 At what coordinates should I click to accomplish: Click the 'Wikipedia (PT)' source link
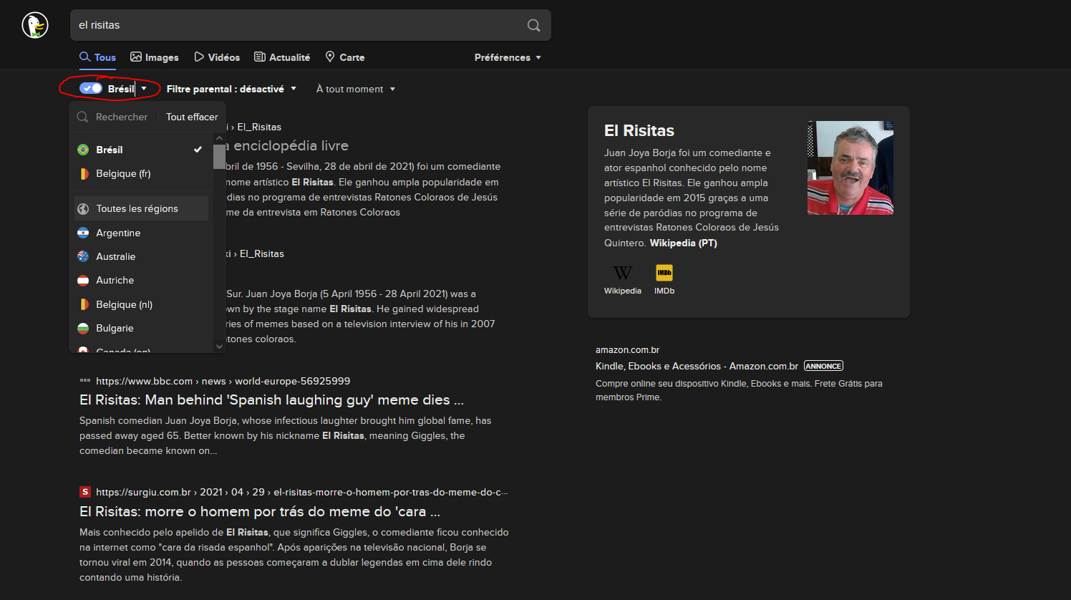coord(683,243)
